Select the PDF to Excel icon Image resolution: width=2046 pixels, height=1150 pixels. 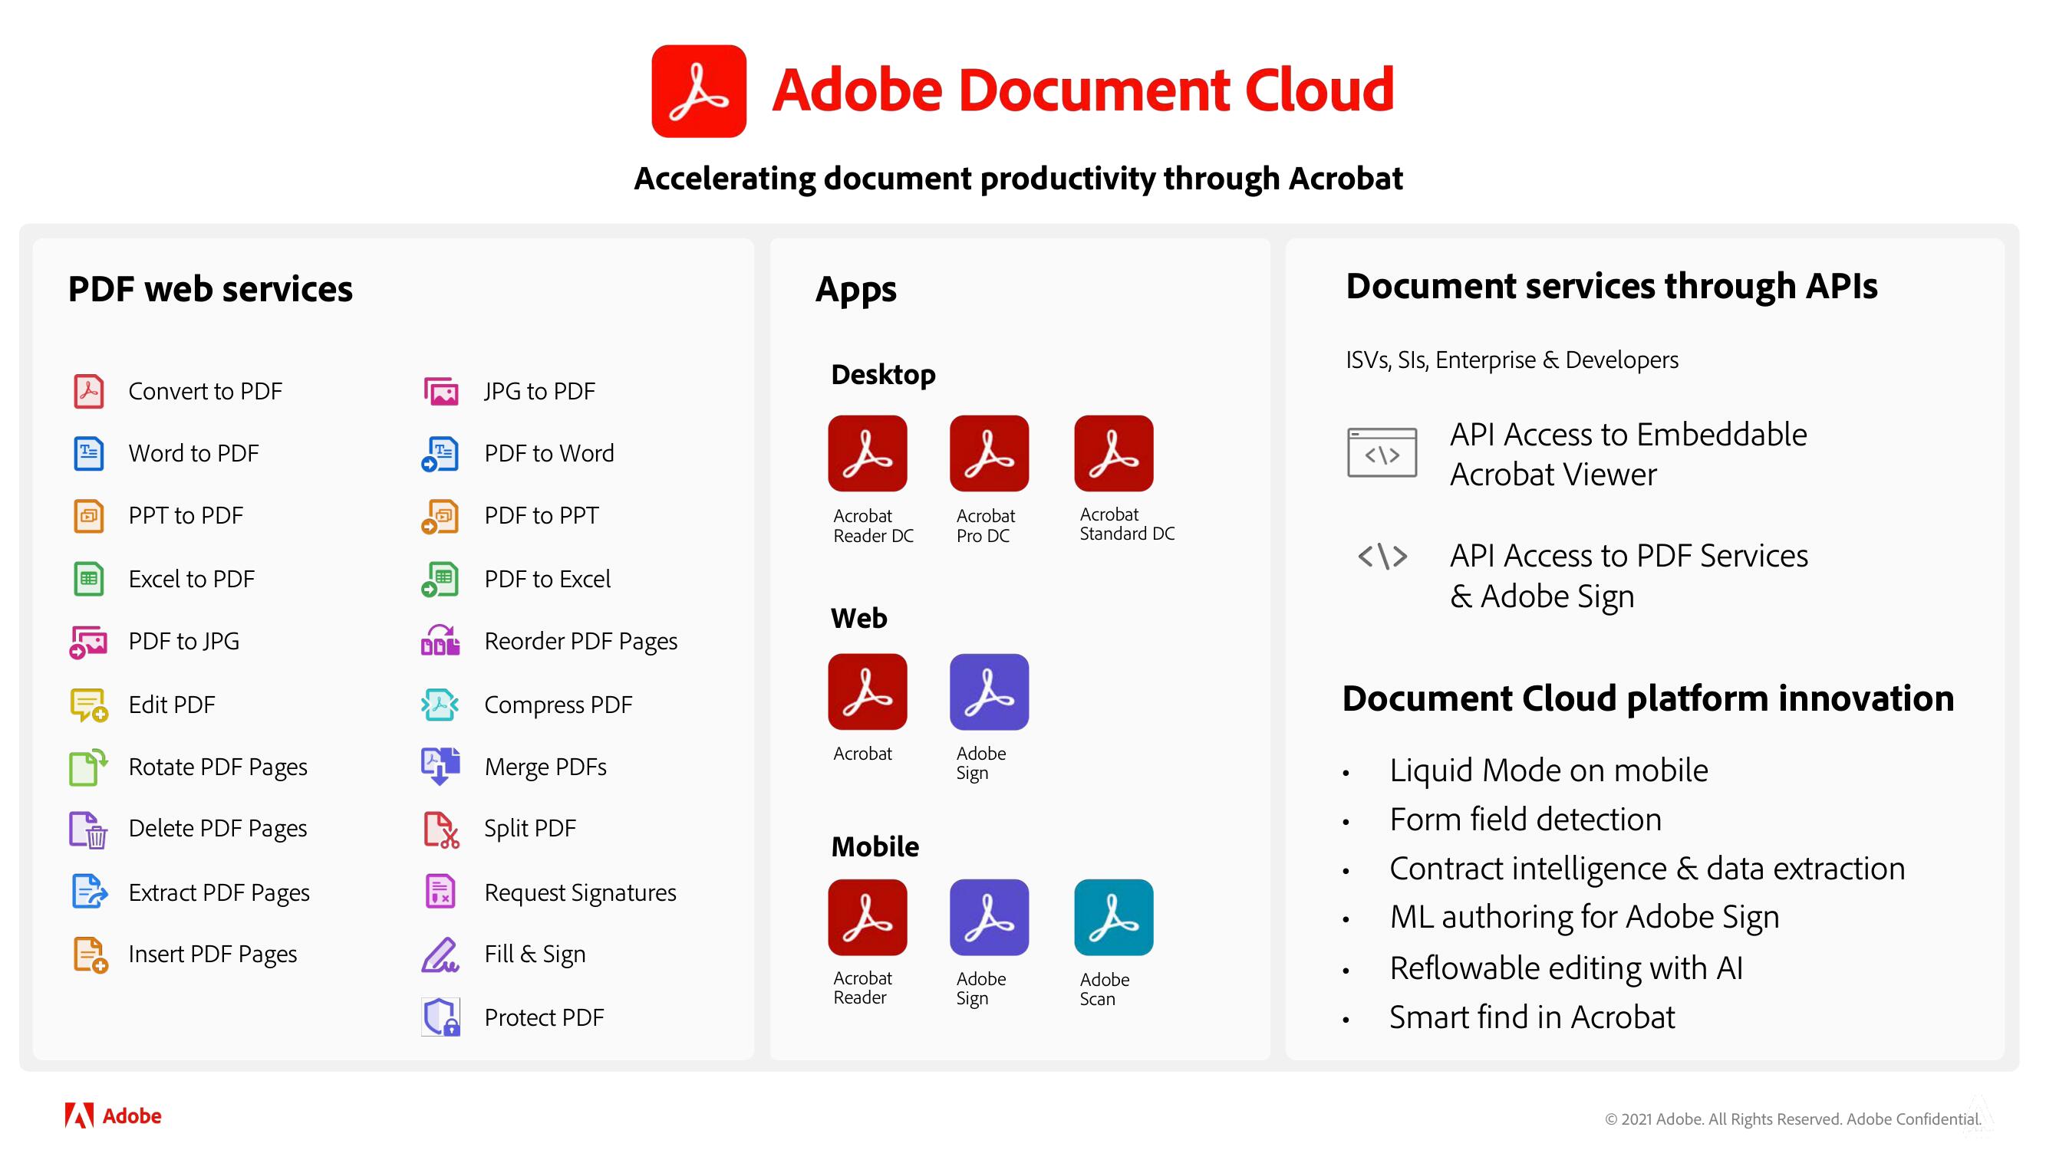tap(440, 580)
